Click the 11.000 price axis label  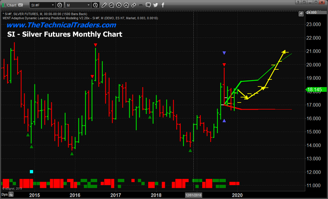click(x=314, y=186)
